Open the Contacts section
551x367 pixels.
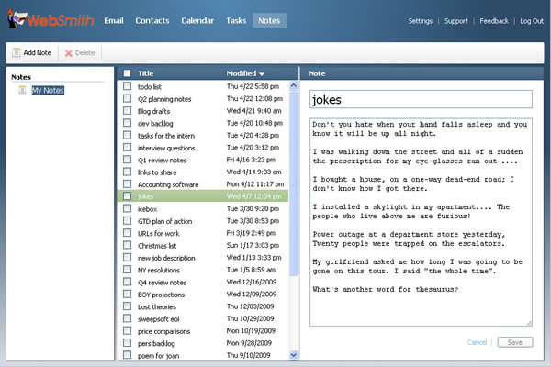tap(152, 20)
